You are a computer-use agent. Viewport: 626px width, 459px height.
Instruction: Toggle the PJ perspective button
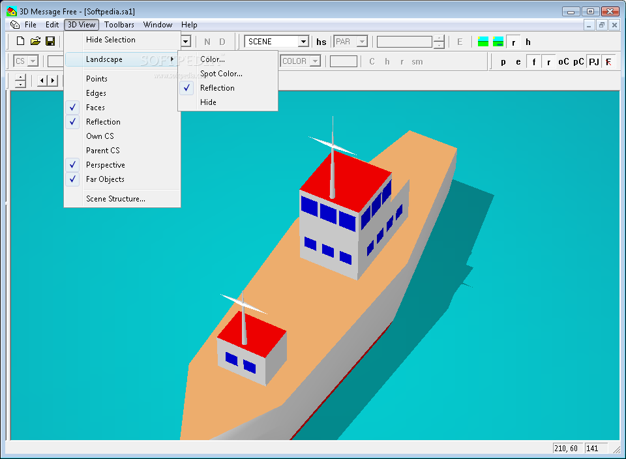coord(593,62)
